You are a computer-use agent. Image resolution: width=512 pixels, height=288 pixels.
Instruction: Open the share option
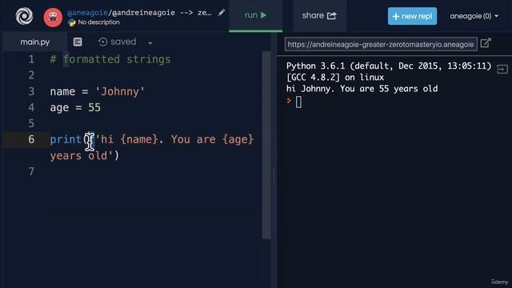[x=319, y=15]
